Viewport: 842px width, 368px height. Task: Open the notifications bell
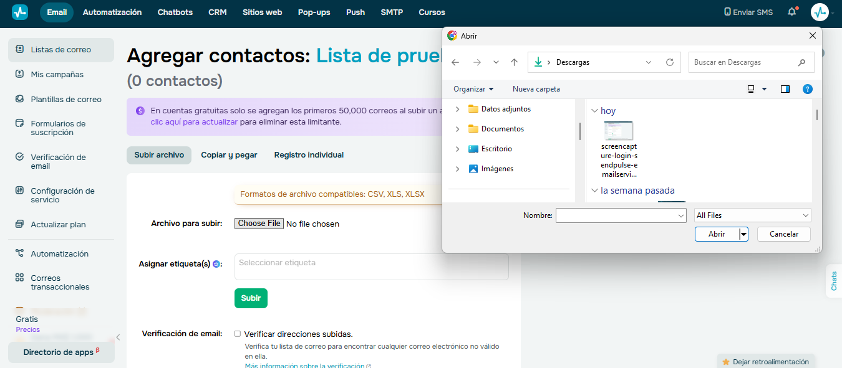point(792,12)
